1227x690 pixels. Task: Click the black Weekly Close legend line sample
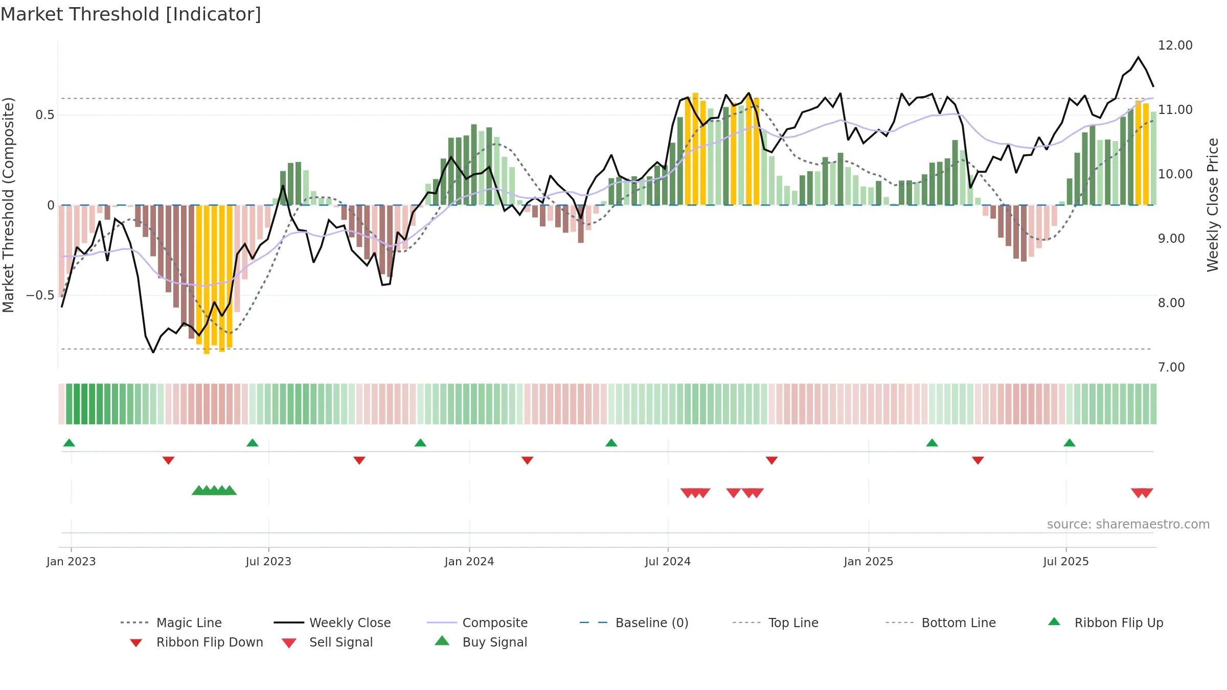(289, 623)
